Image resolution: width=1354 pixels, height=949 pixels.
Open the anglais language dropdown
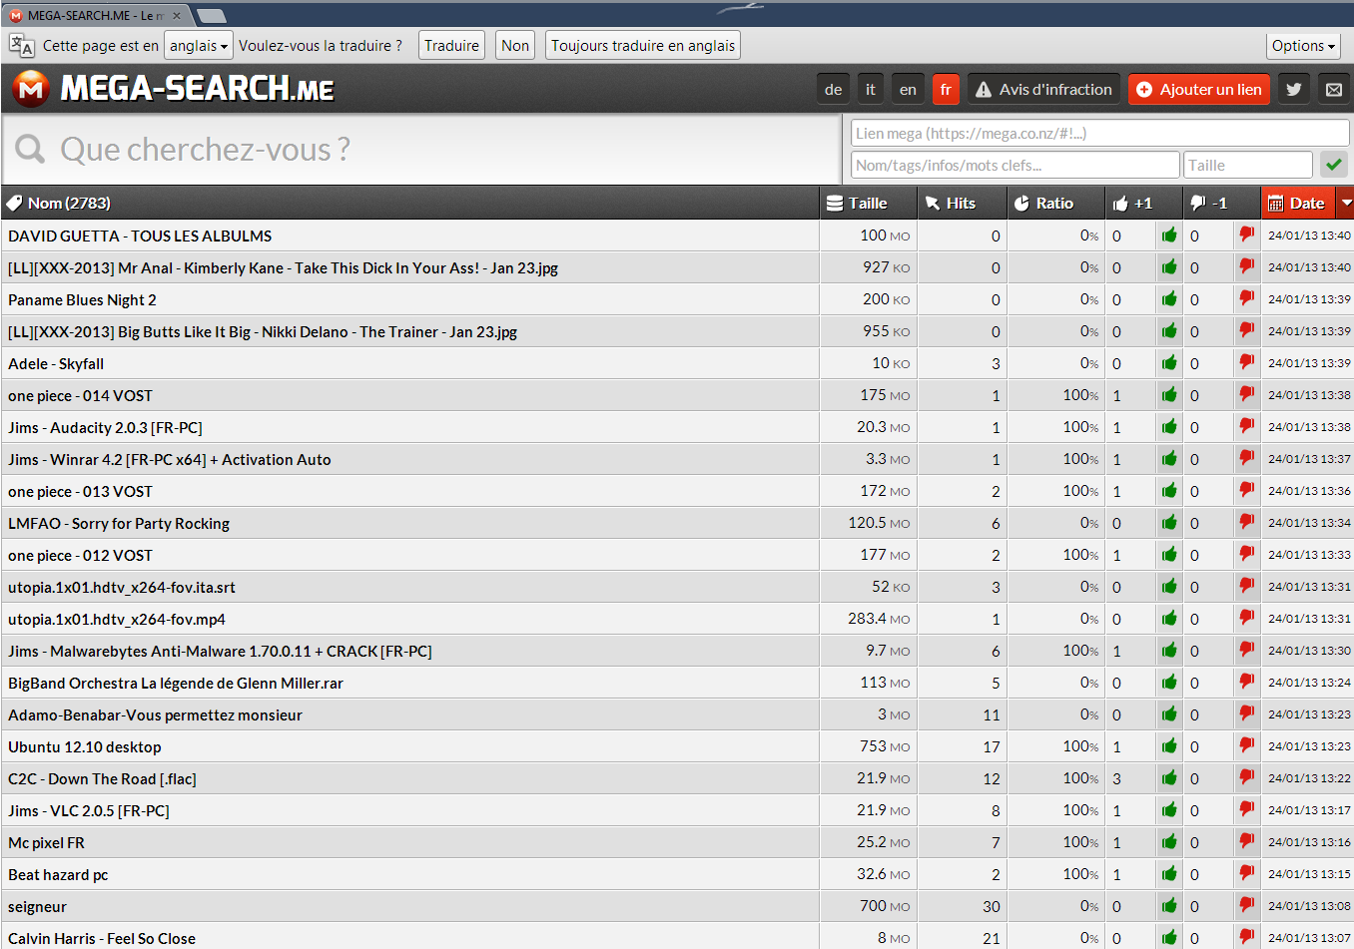199,45
